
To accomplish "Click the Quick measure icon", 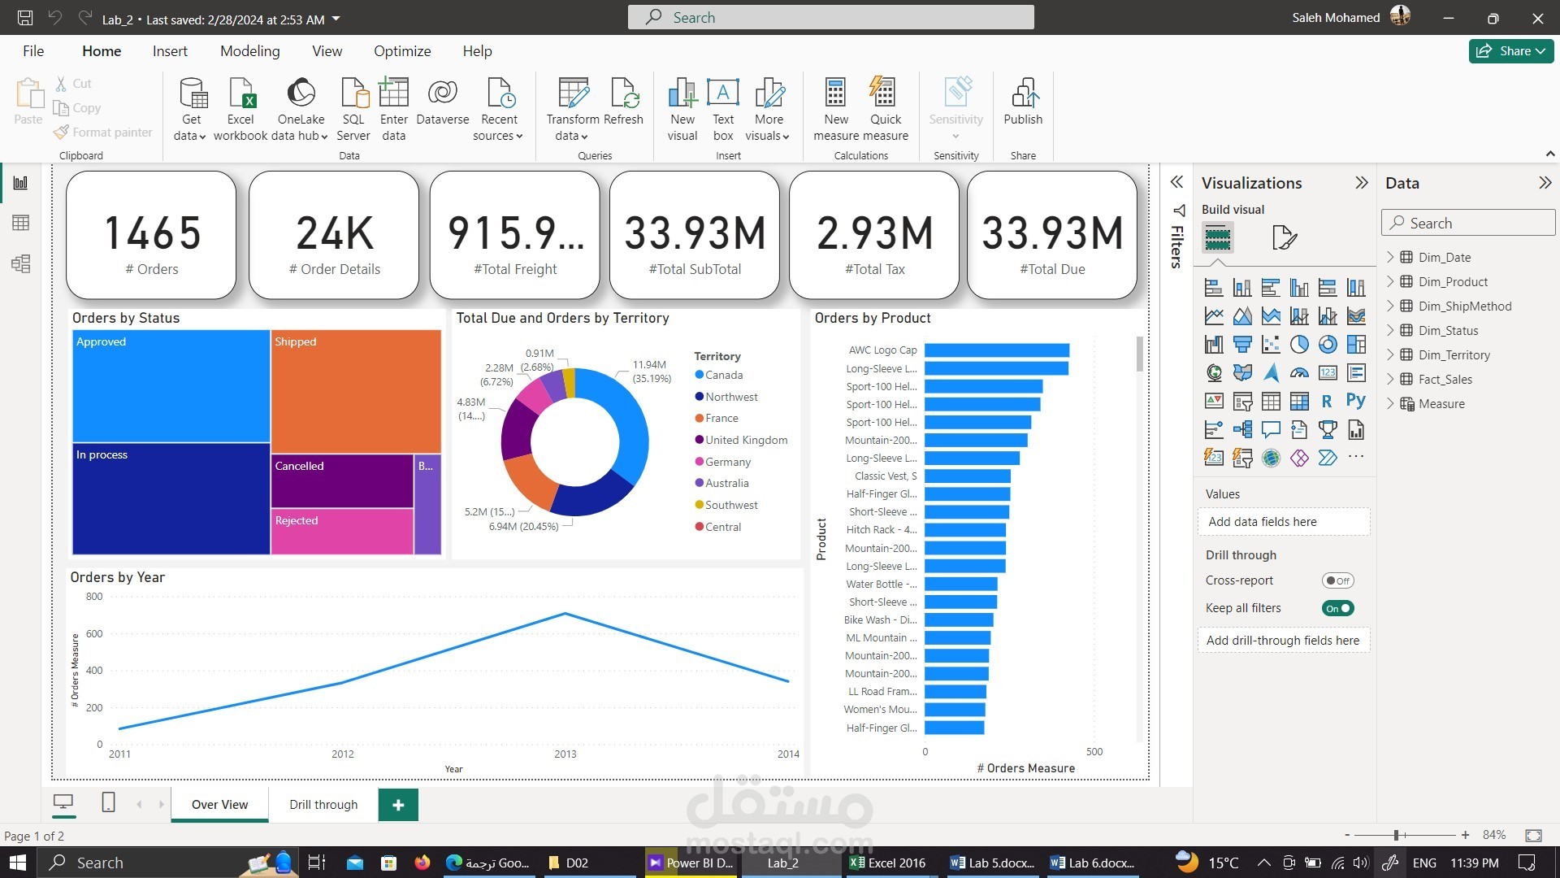I will pyautogui.click(x=884, y=94).
